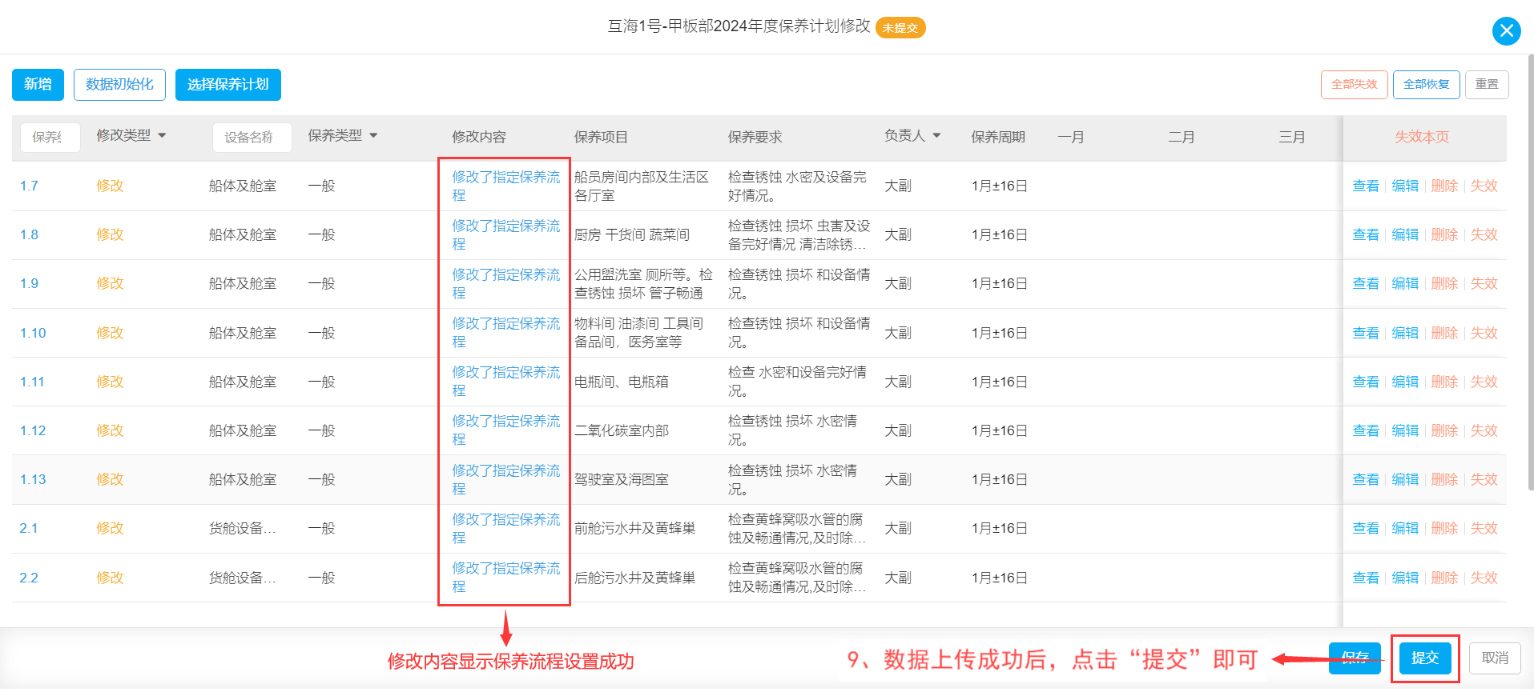Click 删除 for row 1.8
1534x692 pixels.
tap(1444, 234)
